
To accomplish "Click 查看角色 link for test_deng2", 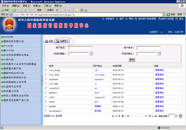I will coord(159,70).
